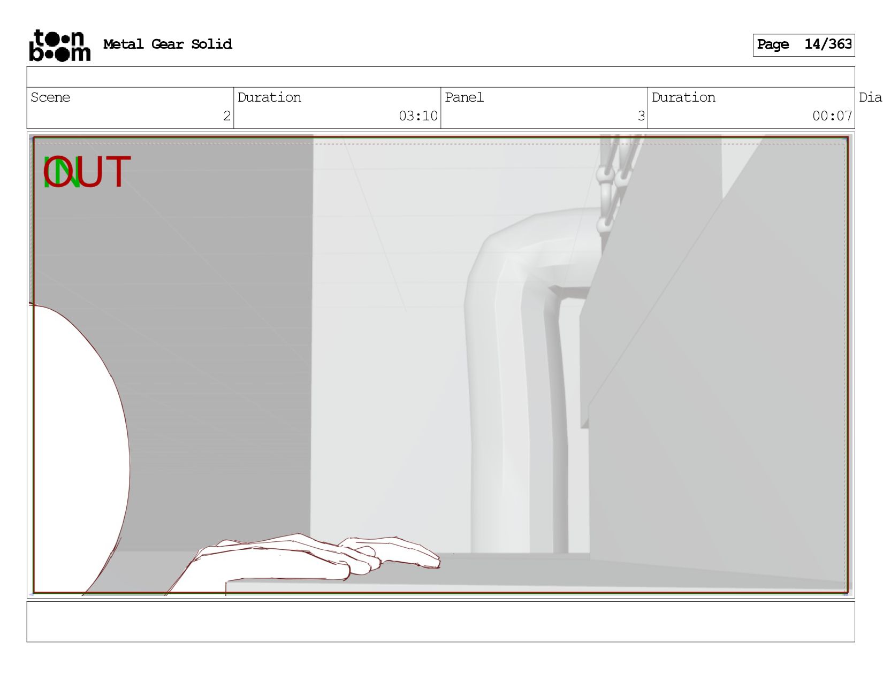Click the panel duration value '00:07'
Viewport: 883px width, 682px height.
(832, 116)
